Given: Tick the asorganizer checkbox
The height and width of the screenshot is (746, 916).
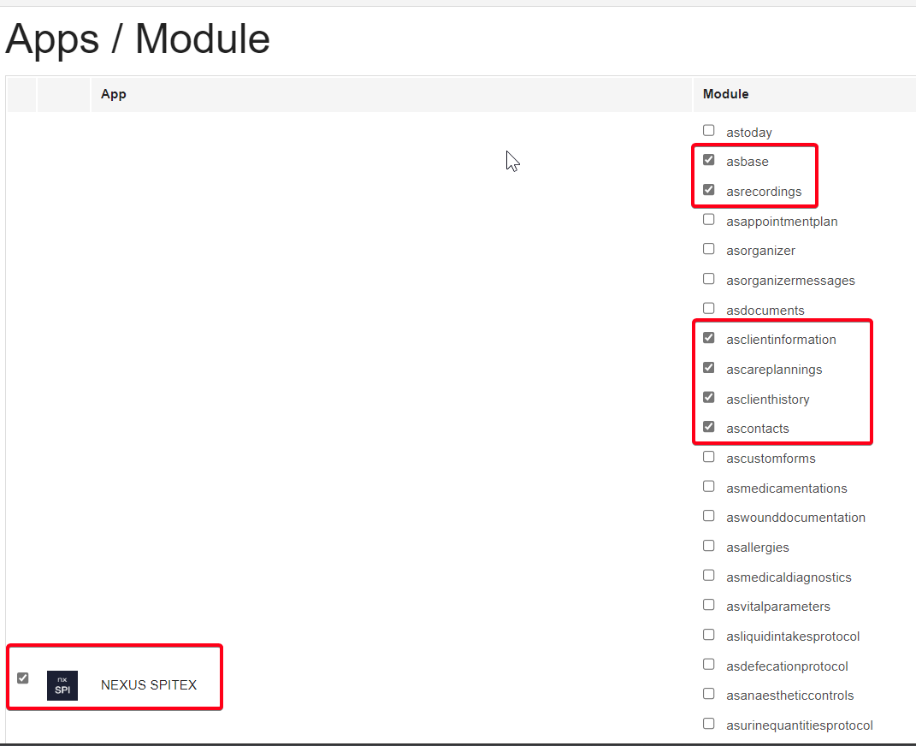Looking at the screenshot, I should [x=708, y=249].
